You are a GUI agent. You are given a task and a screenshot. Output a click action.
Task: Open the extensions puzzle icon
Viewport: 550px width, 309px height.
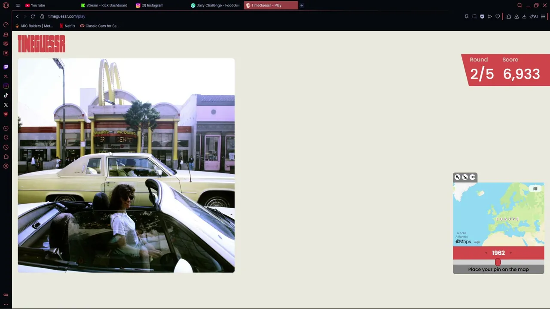pyautogui.click(x=509, y=16)
